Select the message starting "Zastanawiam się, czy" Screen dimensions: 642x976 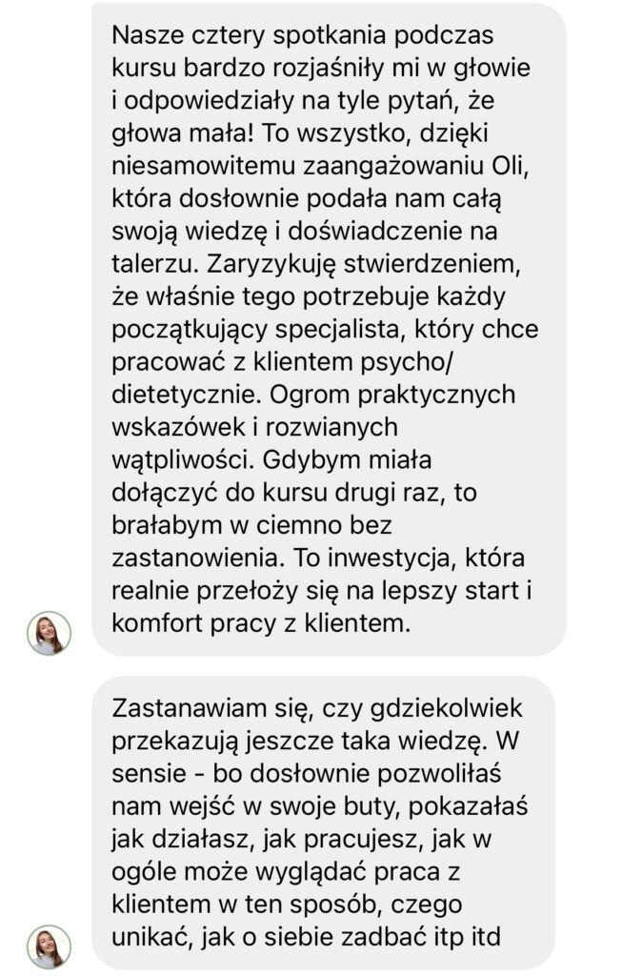click(x=324, y=823)
